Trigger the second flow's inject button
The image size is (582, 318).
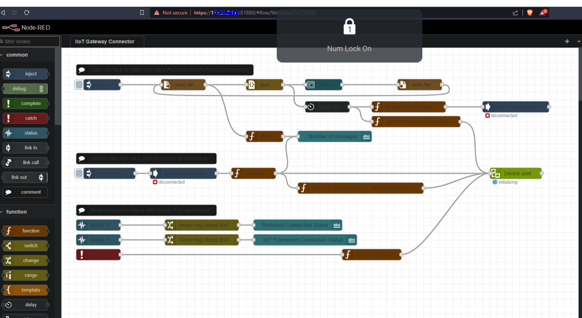79,174
